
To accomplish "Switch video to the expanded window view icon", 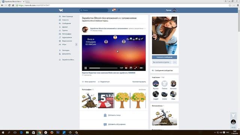I will pos(131,68).
